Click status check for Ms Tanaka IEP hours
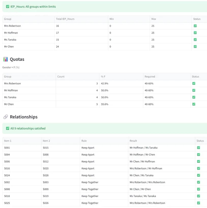 [x=195, y=39]
